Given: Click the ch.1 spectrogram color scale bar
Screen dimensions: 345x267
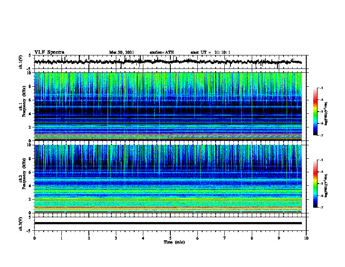Looking at the screenshot, I should point(315,112).
